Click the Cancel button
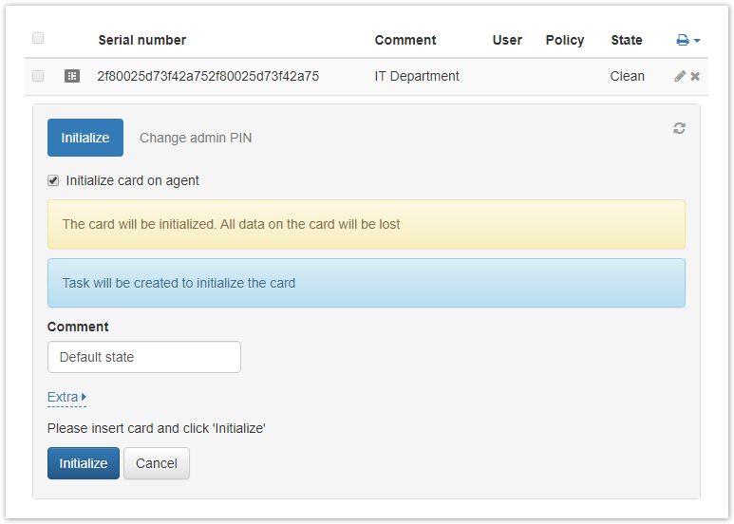This screenshot has width=734, height=524. coord(157,463)
